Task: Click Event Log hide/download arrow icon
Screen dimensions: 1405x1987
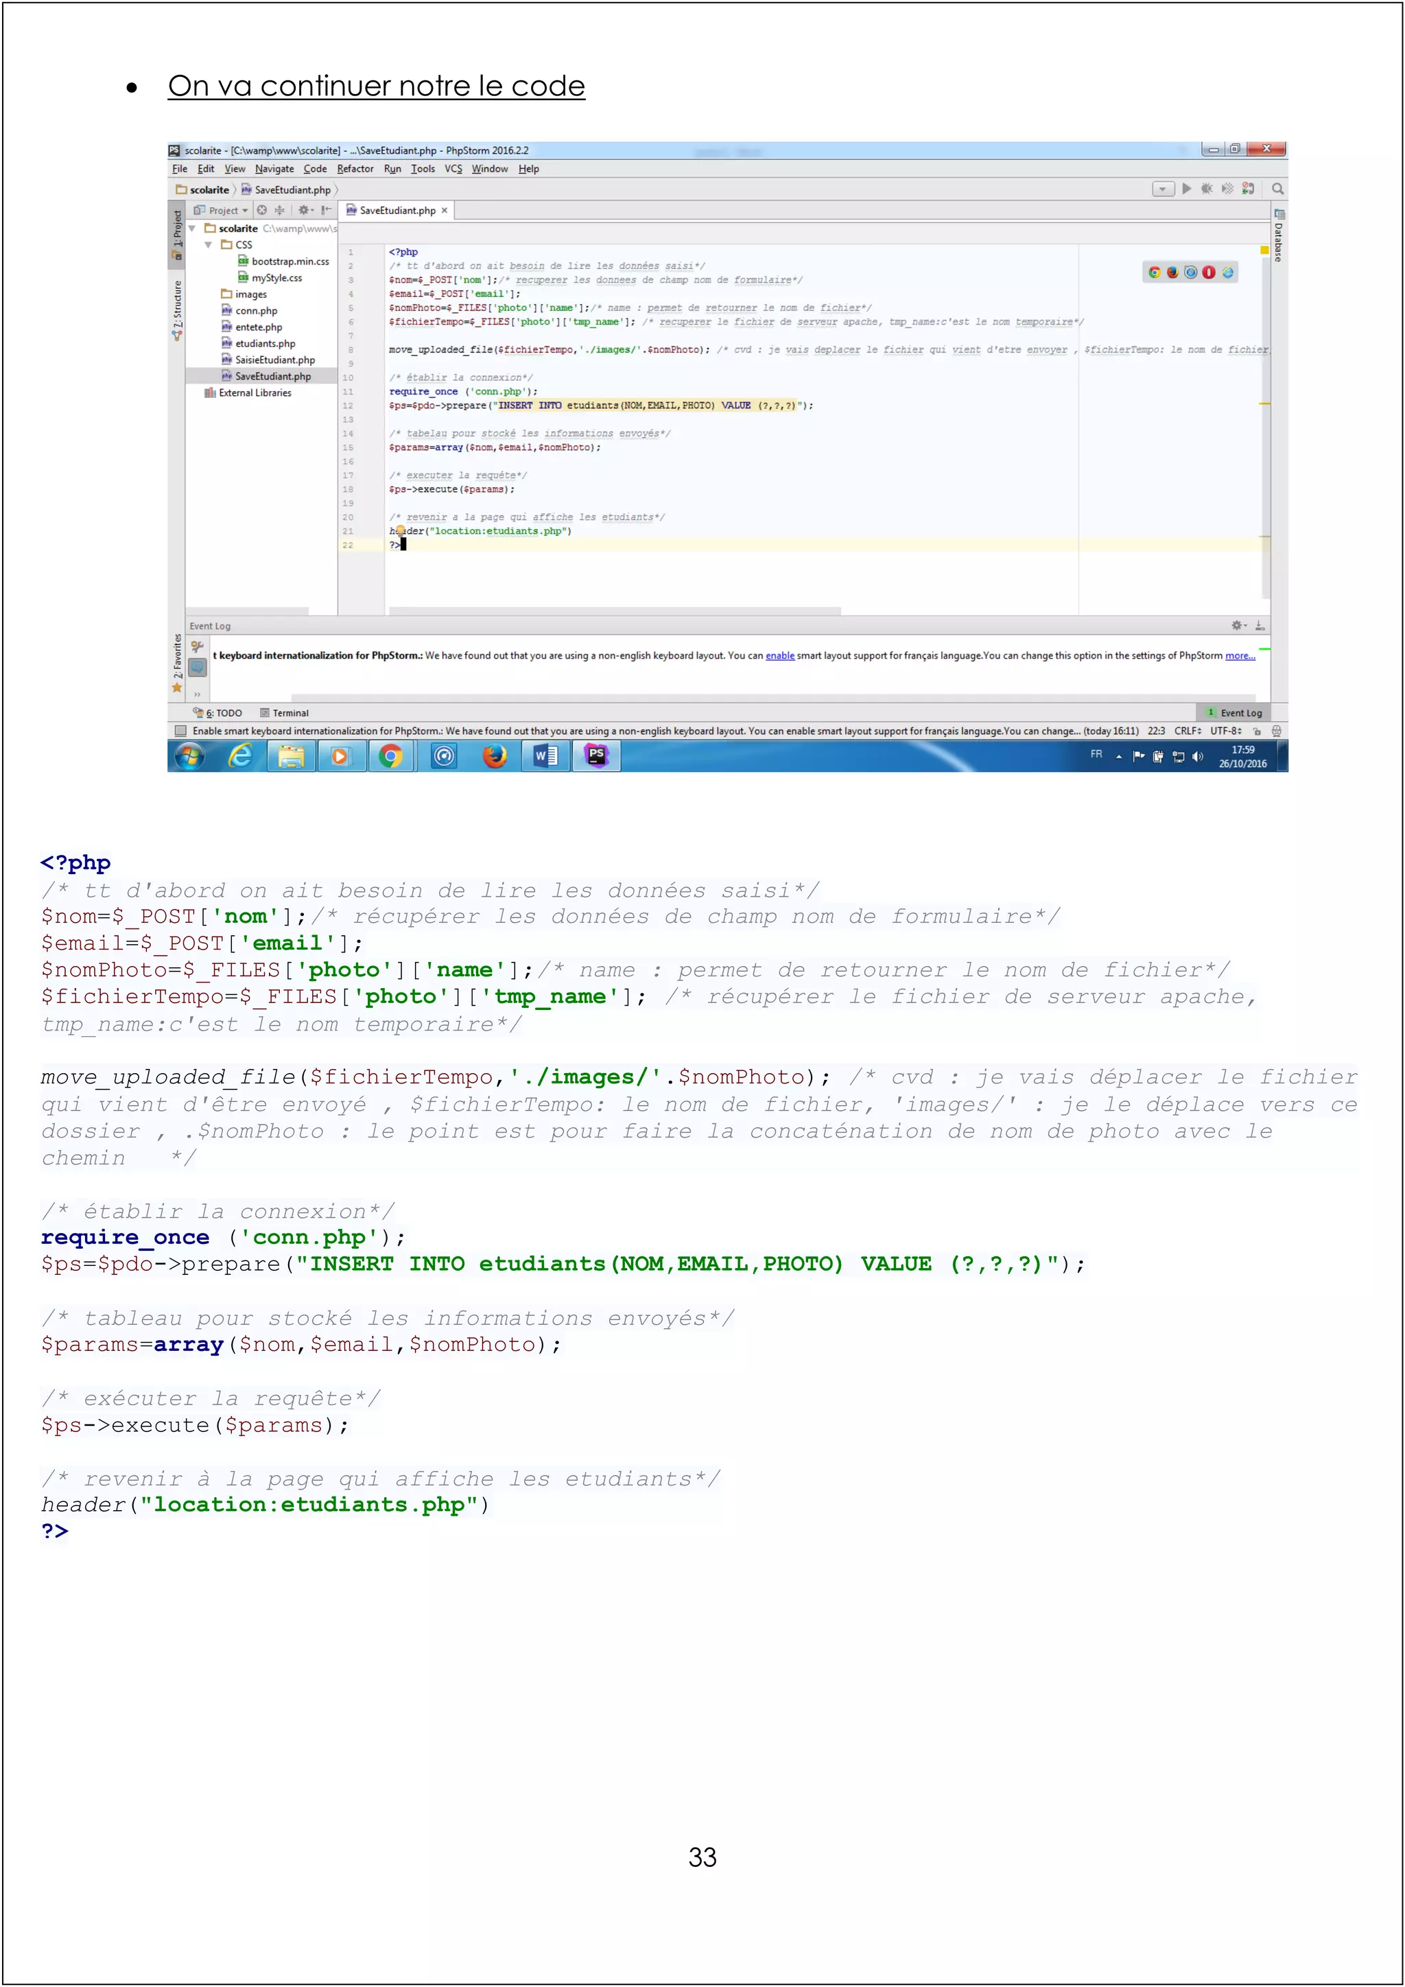Action: click(1260, 625)
